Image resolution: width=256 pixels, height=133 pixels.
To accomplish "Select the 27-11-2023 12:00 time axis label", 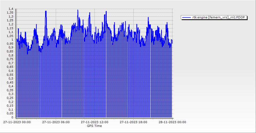I will pyautogui.click(x=95, y=122).
